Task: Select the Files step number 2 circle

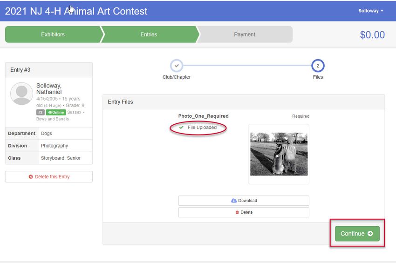Action: (x=318, y=66)
